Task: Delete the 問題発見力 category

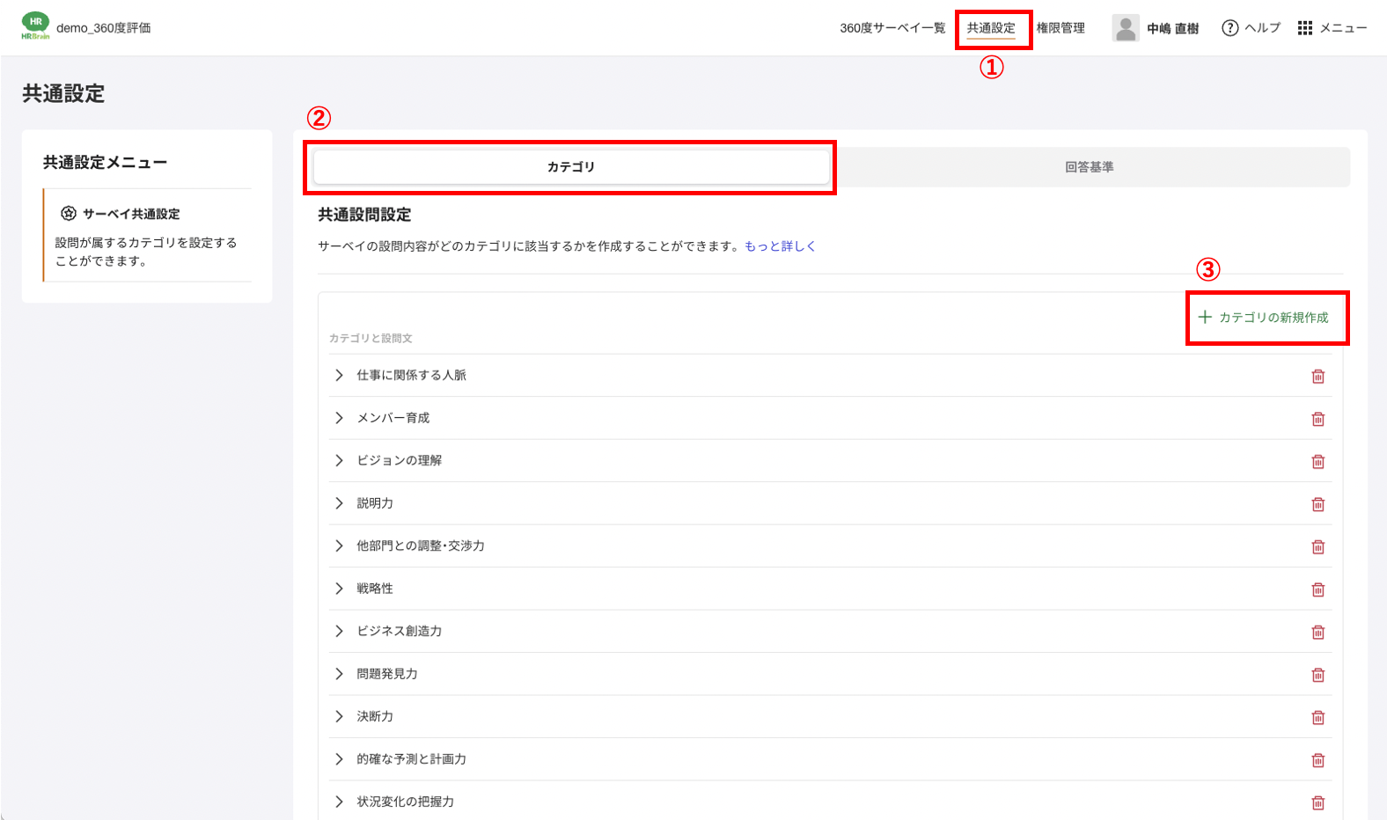Action: pos(1318,675)
